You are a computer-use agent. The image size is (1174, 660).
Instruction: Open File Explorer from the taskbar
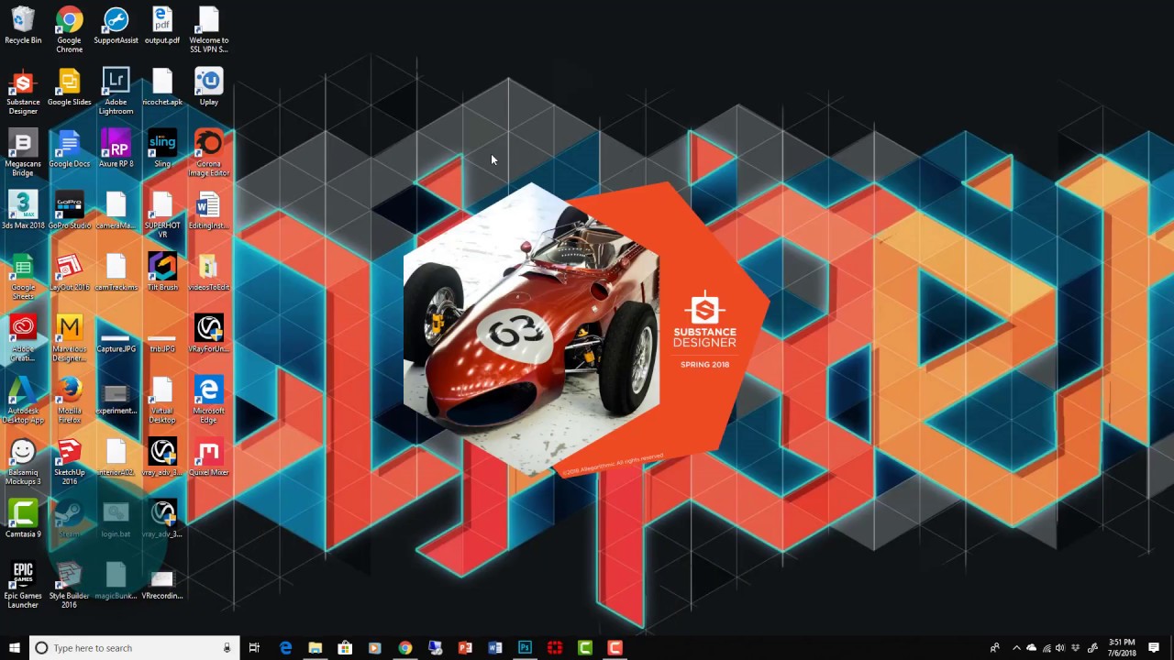click(x=315, y=648)
